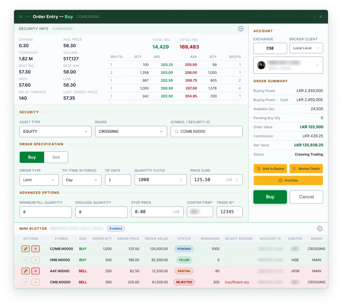Click the Net Value LKR 125,939.25

click(x=308, y=145)
